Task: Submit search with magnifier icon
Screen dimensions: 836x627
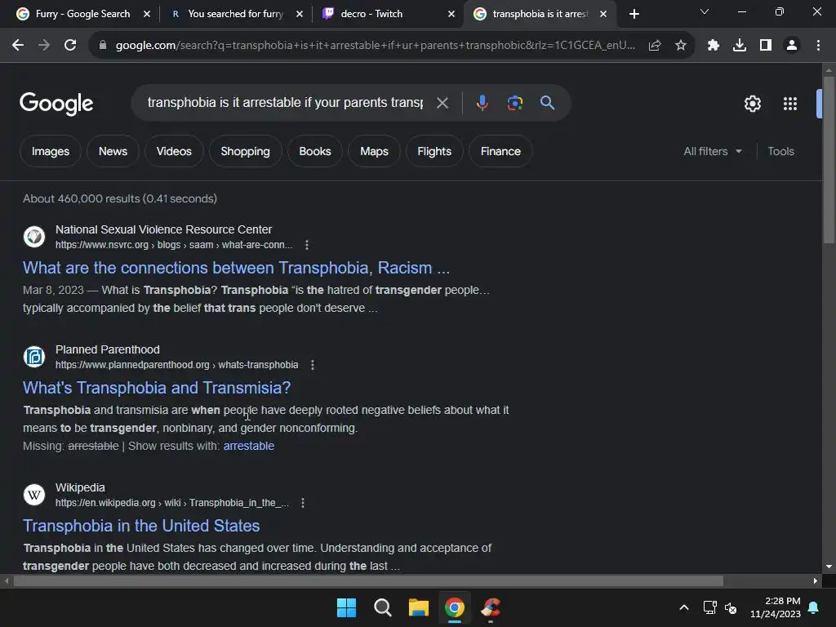Action: tap(548, 102)
